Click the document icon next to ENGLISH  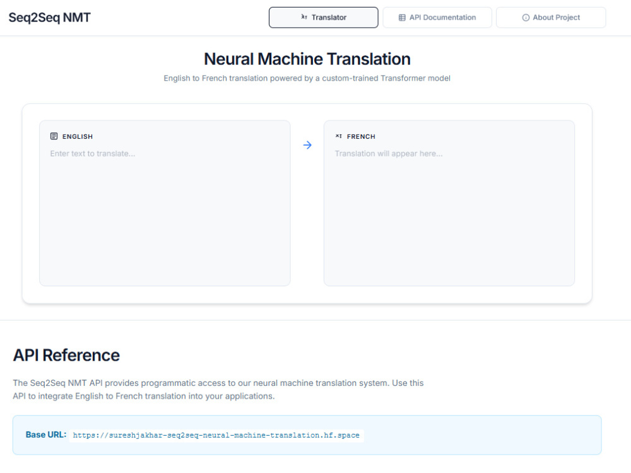click(54, 136)
